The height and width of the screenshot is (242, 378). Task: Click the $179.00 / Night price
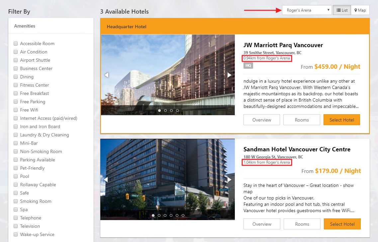(338, 171)
